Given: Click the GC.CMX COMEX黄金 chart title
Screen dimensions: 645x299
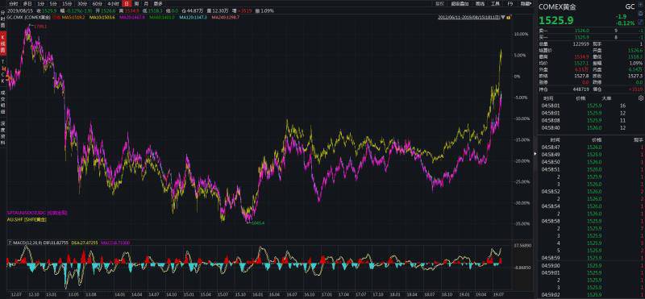Looking at the screenshot, I should pos(28,18).
